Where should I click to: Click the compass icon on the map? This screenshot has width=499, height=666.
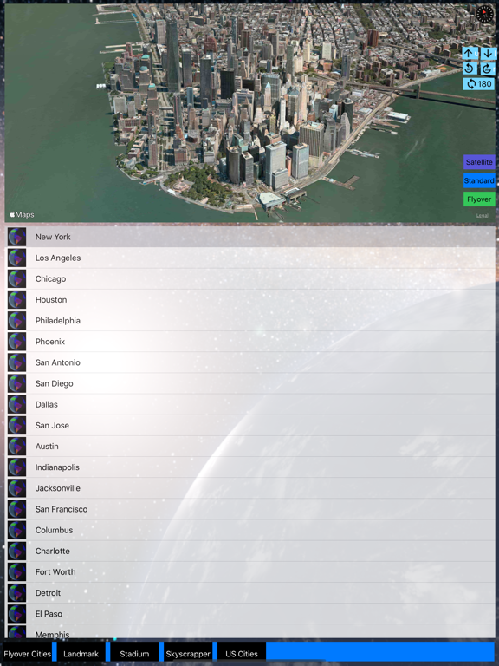coord(484,14)
